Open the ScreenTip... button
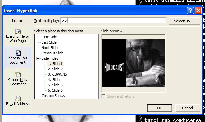This screenshot has height=122, width=205. coord(184,21)
